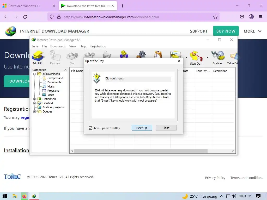
Task: Click IDM icon in taskbar
Action: click(x=34, y=196)
